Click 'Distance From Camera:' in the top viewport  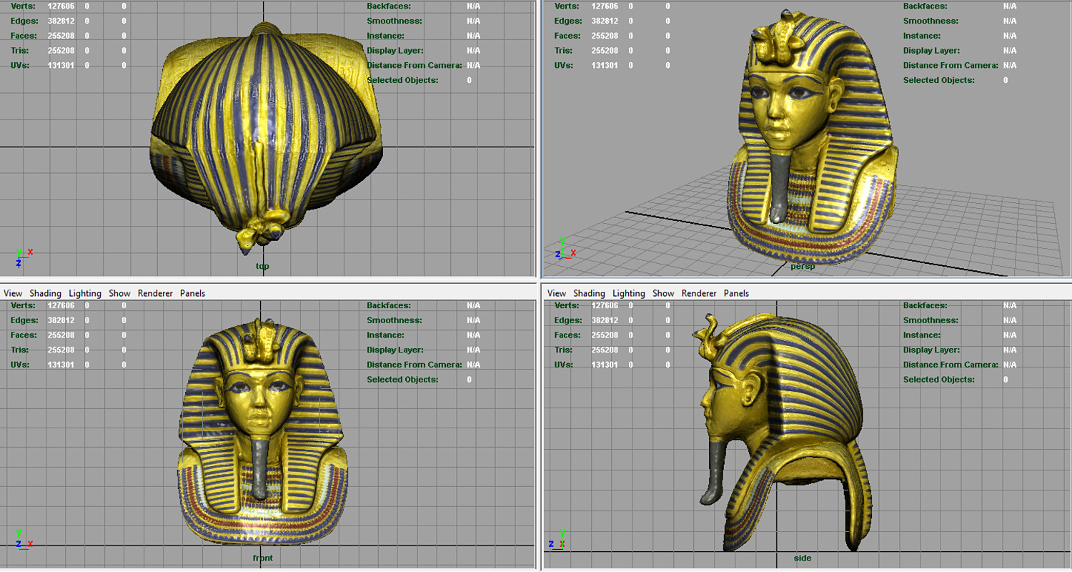pyautogui.click(x=415, y=65)
